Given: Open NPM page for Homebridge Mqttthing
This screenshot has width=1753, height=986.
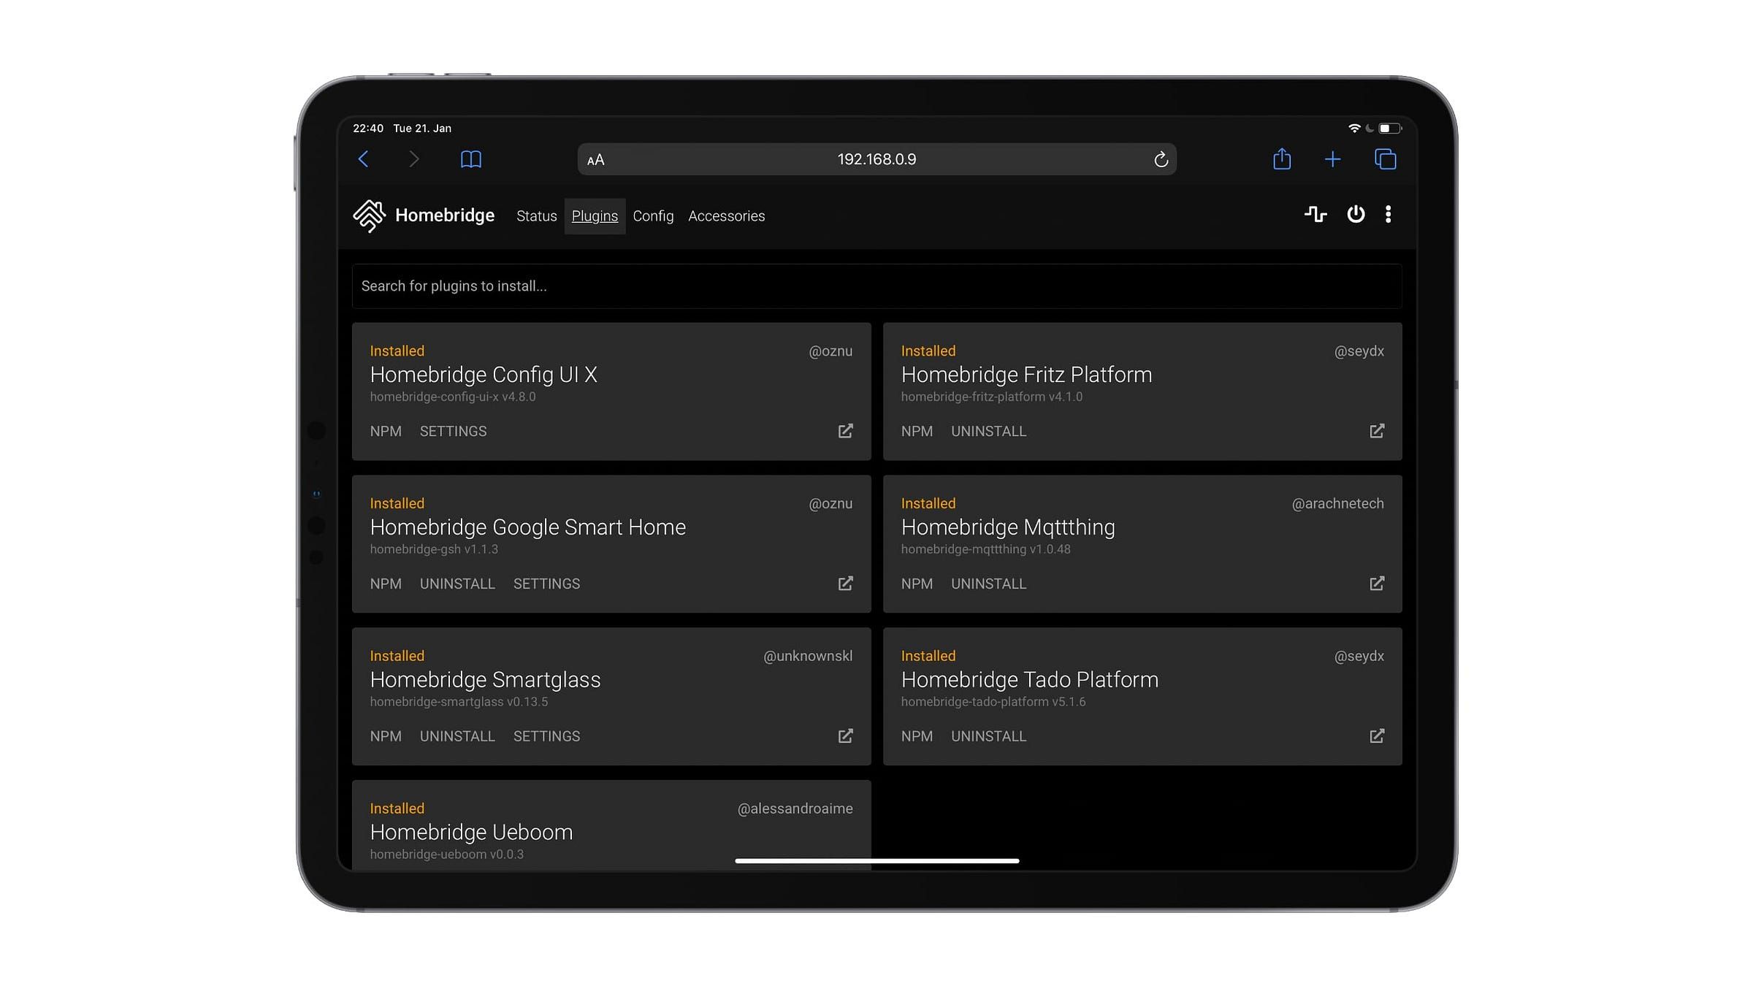Looking at the screenshot, I should (x=917, y=584).
